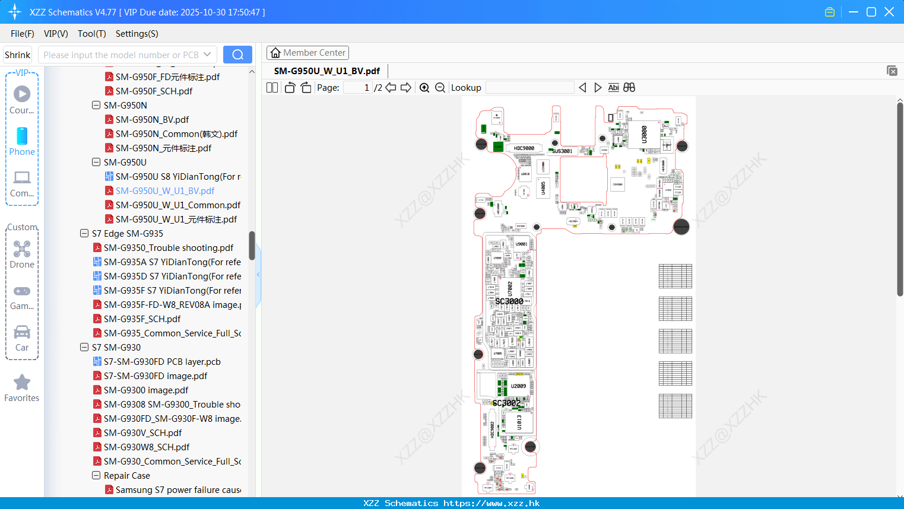Click SC3000 shield label on board
Viewport: 904px width, 509px height.
509,301
